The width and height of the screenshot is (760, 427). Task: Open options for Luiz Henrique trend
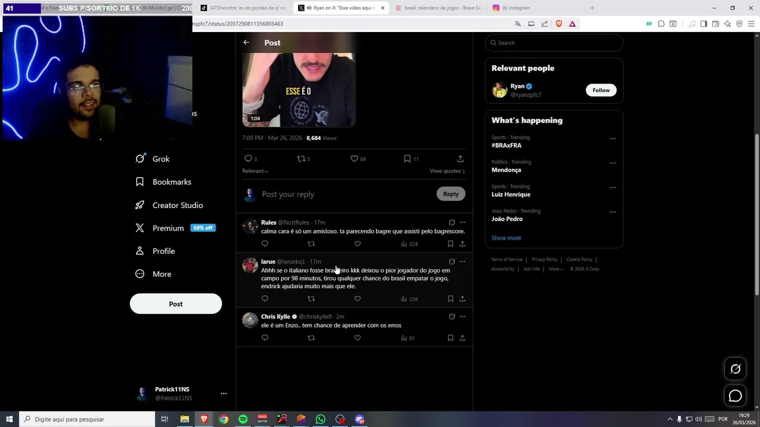tap(613, 187)
